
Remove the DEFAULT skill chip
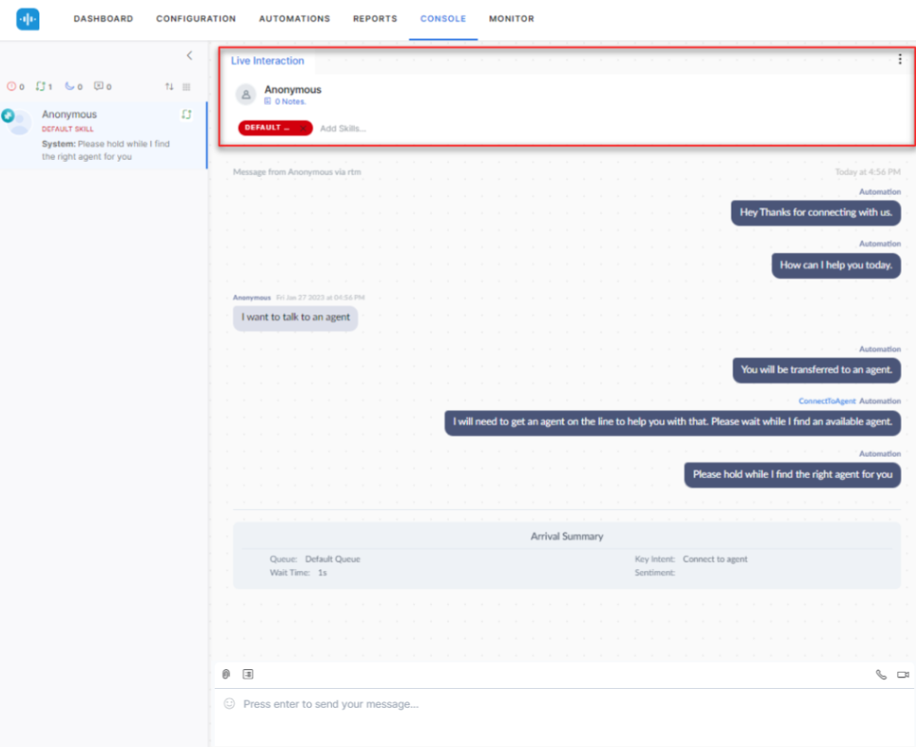click(x=305, y=127)
